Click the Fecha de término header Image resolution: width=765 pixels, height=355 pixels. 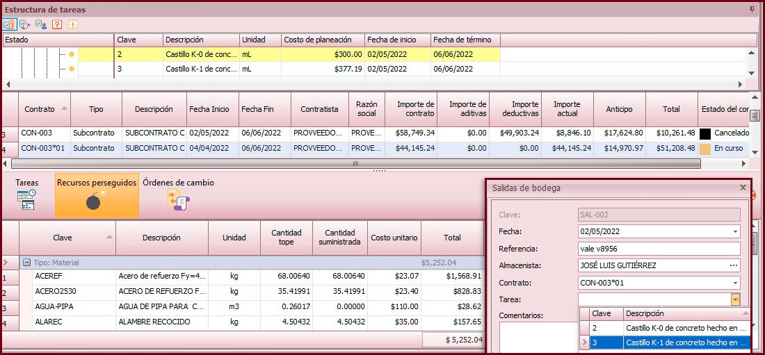tap(465, 40)
